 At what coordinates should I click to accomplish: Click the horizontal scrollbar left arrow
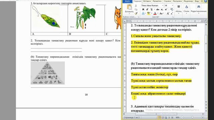pos(124,114)
